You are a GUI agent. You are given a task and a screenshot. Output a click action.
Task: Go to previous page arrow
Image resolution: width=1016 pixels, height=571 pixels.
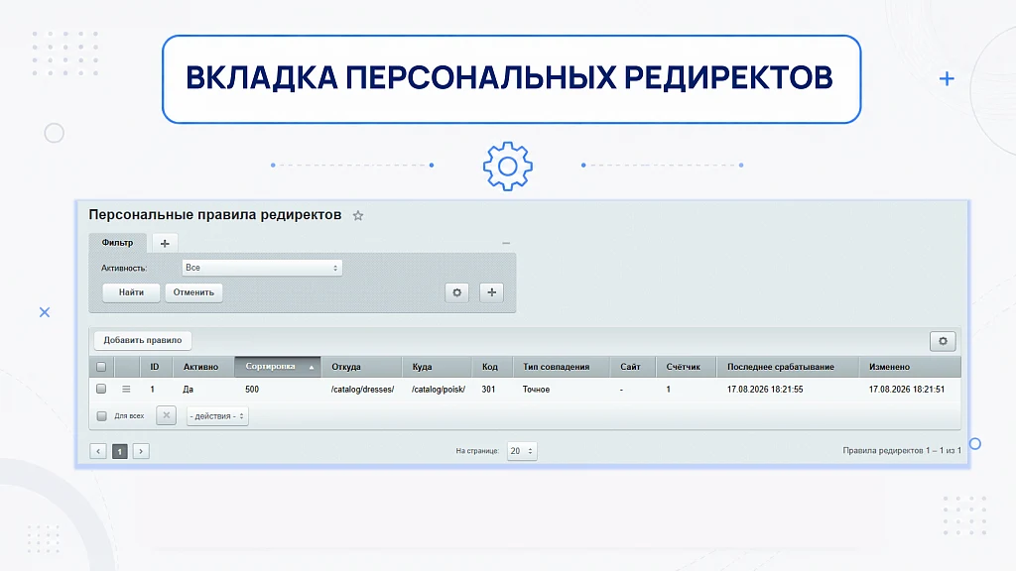(x=98, y=451)
